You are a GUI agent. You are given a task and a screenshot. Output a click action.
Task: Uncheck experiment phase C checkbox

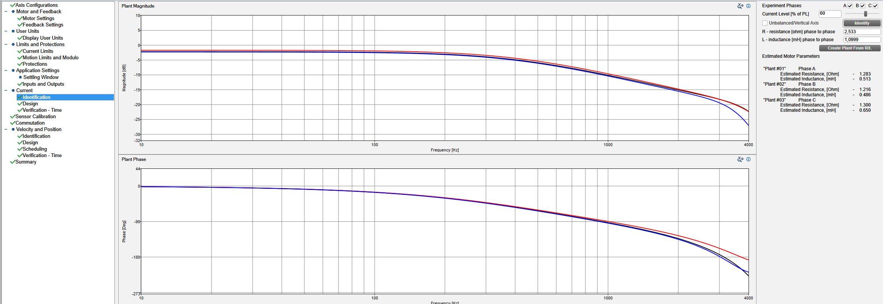(875, 6)
